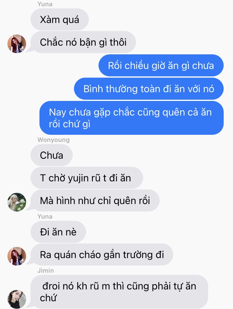Tap the blue 'Nay chưa gặp chắc cũng quên' bubble
Image resolution: width=233 pixels, height=309 pixels.
131,118
